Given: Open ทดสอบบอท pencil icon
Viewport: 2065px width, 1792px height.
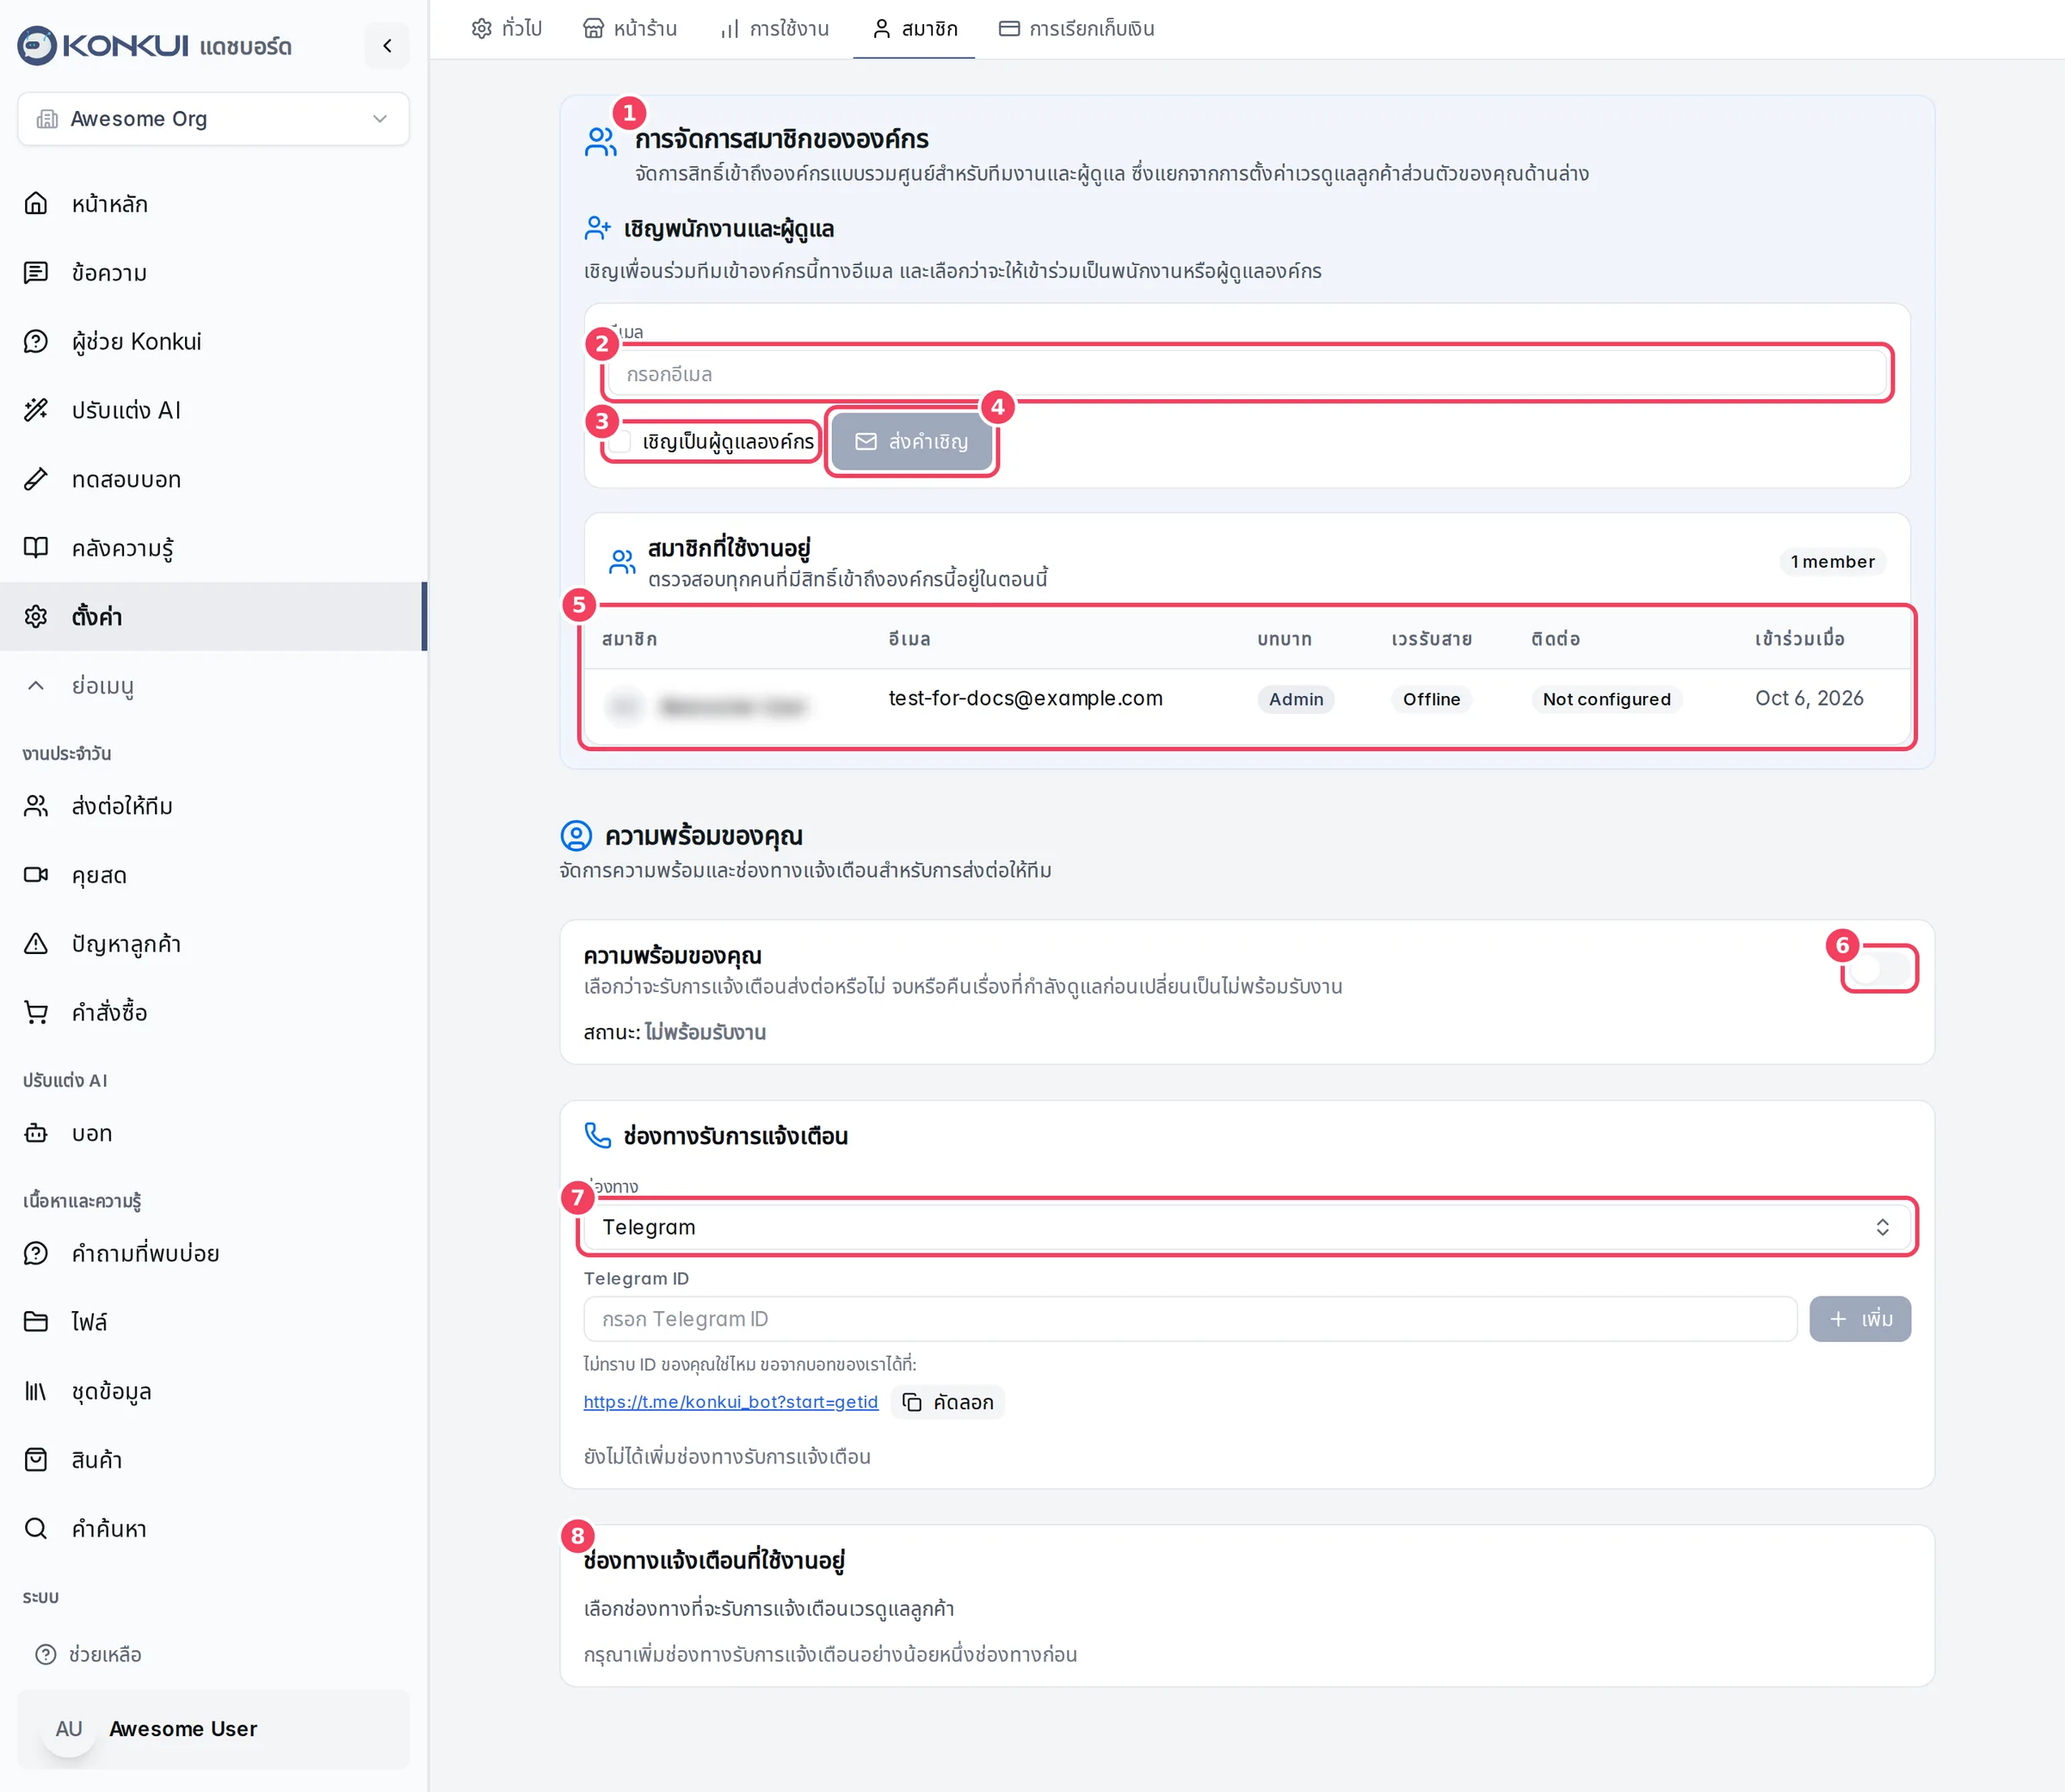Looking at the screenshot, I should pyautogui.click(x=36, y=479).
